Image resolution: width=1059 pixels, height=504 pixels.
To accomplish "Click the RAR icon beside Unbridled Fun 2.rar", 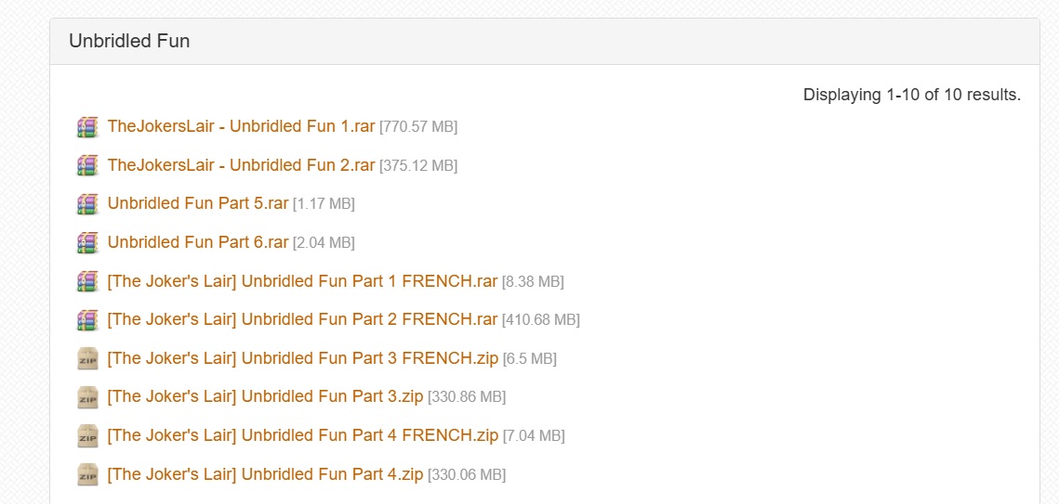I will pos(87,165).
